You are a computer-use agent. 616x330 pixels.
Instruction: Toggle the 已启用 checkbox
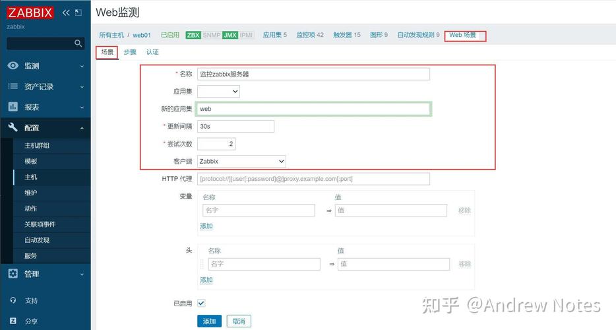click(x=201, y=303)
